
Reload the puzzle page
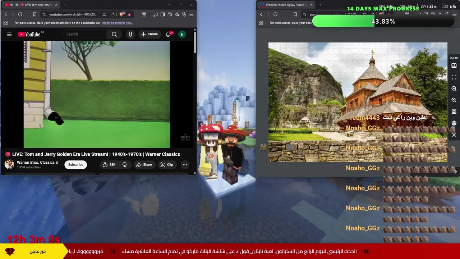[x=275, y=14]
